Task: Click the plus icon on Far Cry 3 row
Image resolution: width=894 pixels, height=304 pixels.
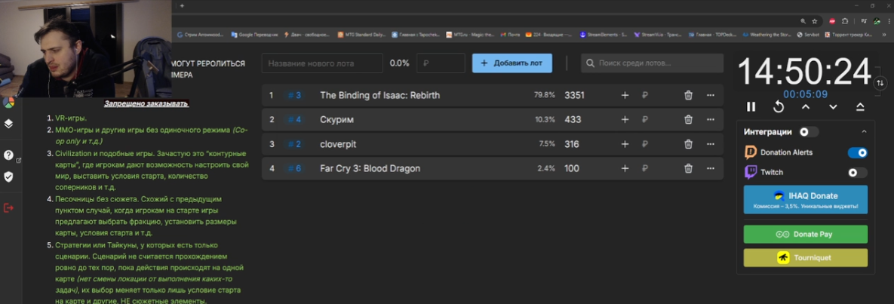Action: tap(625, 168)
